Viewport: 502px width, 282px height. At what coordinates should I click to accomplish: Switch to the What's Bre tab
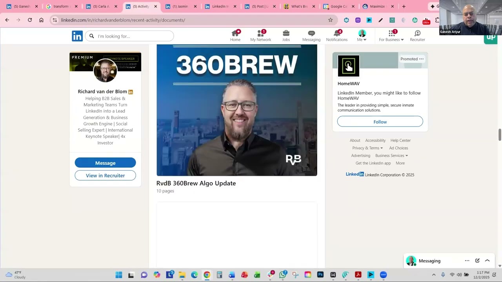pos(299,7)
